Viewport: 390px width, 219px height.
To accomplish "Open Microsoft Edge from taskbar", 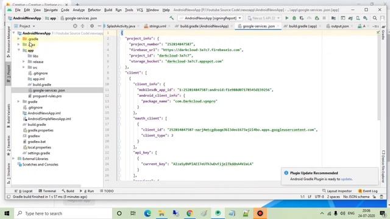I will pos(147,214).
